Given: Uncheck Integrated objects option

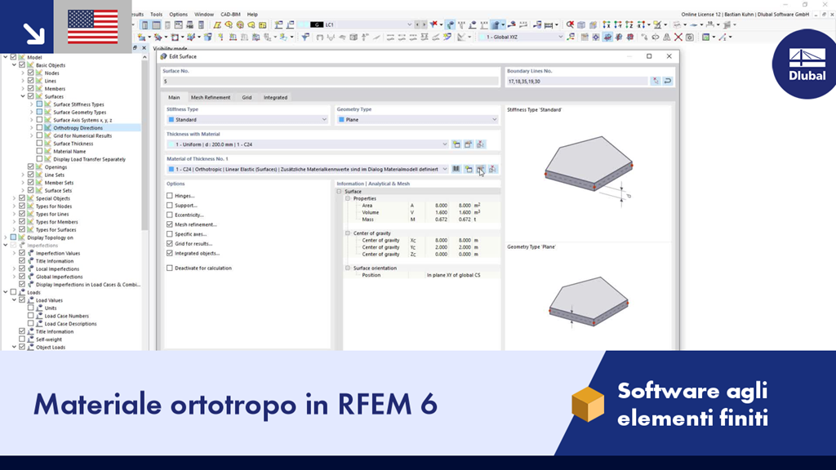Looking at the screenshot, I should (x=170, y=253).
